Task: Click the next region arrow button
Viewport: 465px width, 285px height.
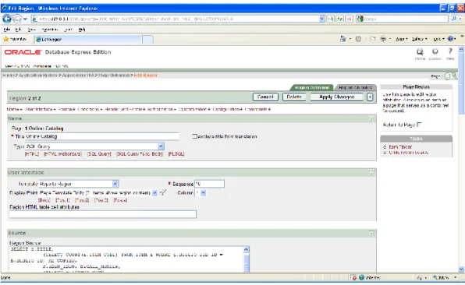Action: click(x=370, y=97)
